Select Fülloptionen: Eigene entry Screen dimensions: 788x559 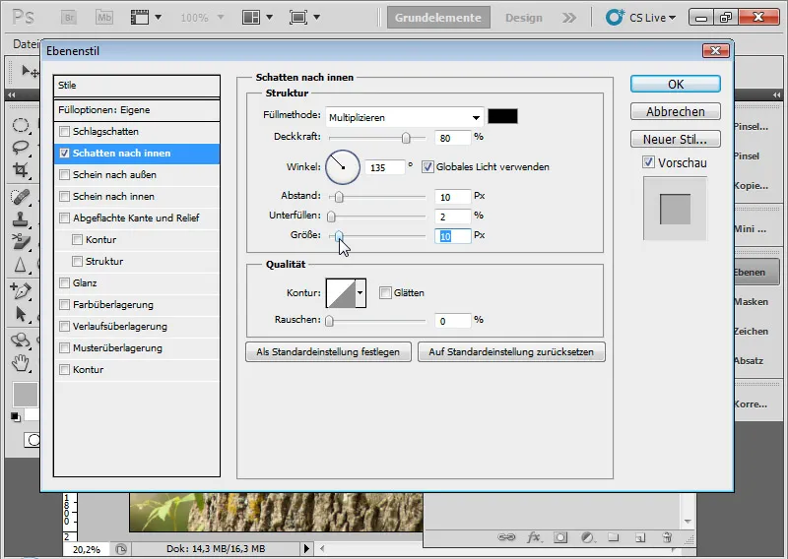pos(137,110)
